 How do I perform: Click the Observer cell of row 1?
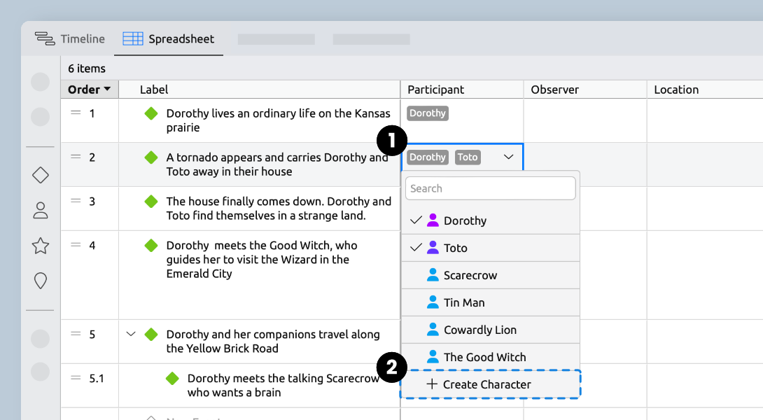[585, 120]
